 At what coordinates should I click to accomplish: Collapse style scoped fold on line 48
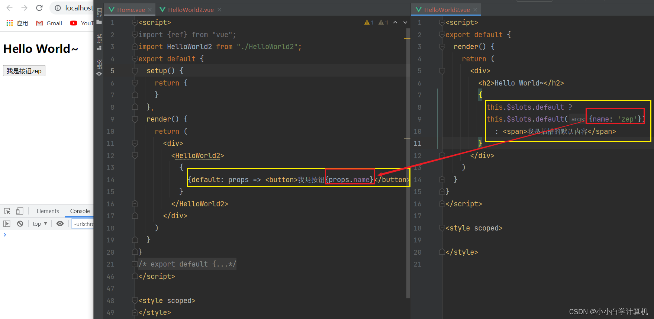click(135, 300)
